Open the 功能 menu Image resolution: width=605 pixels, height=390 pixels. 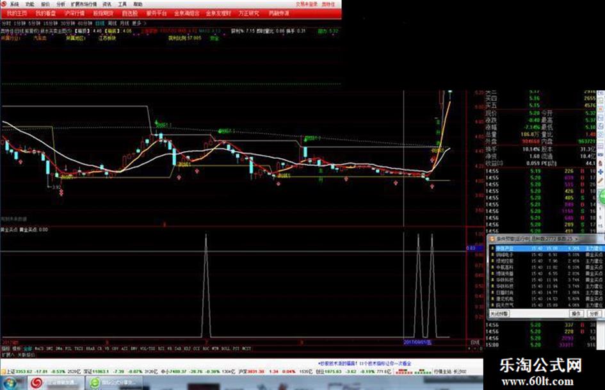(x=29, y=4)
